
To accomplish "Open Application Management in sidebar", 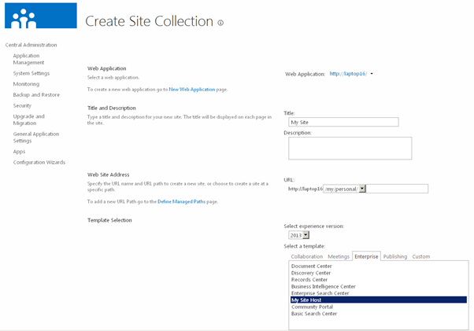I will click(x=28, y=59).
